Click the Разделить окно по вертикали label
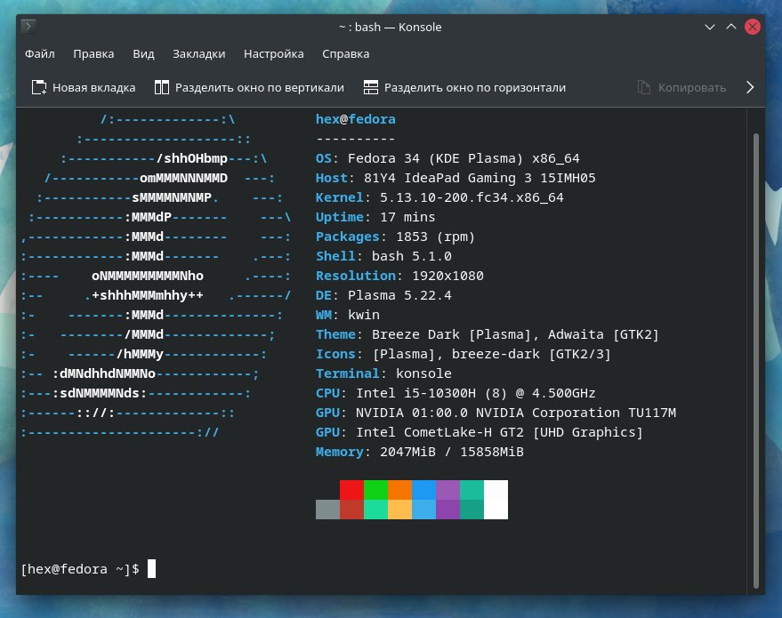 tap(260, 88)
